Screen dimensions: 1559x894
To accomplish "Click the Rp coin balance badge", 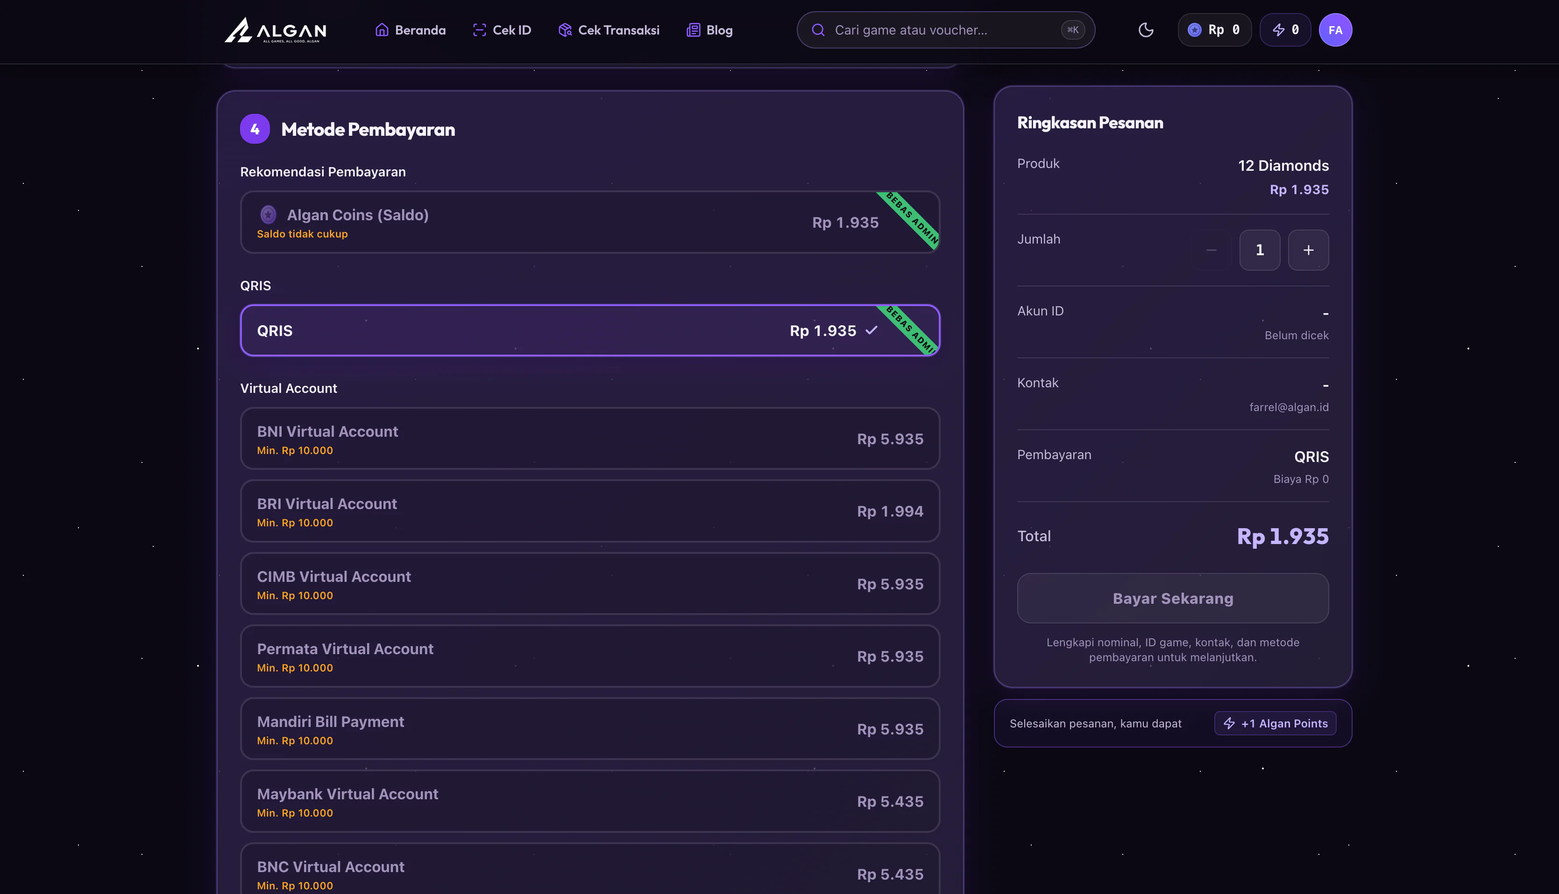I will pyautogui.click(x=1214, y=30).
